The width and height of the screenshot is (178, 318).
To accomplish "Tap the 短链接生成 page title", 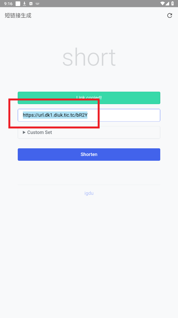I will pos(18,16).
